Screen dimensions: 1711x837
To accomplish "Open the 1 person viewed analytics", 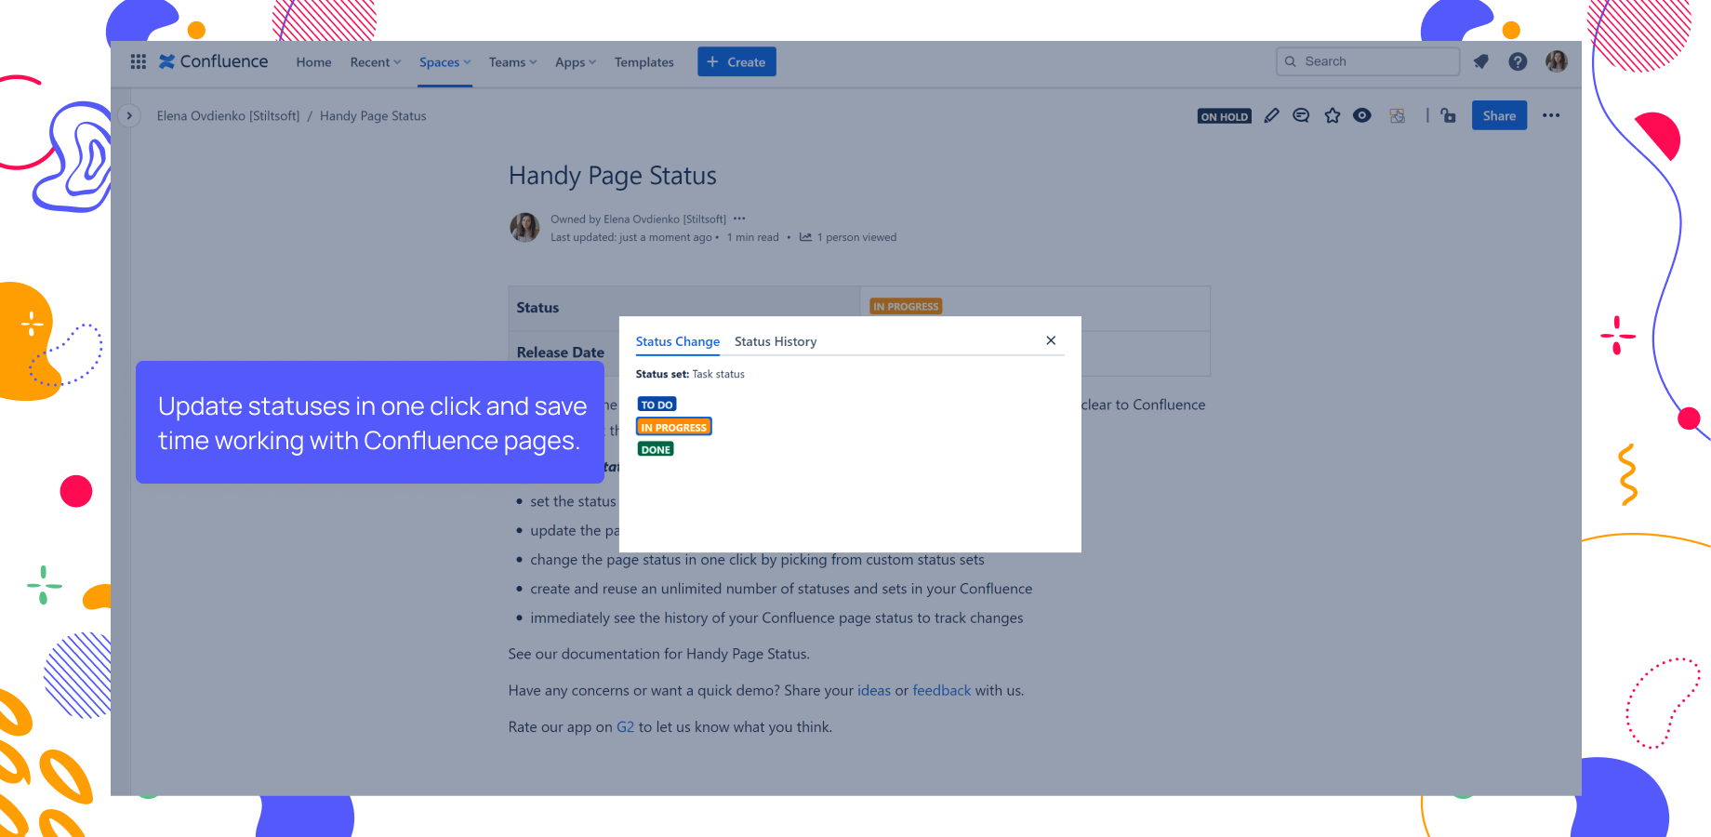I will [x=848, y=237].
